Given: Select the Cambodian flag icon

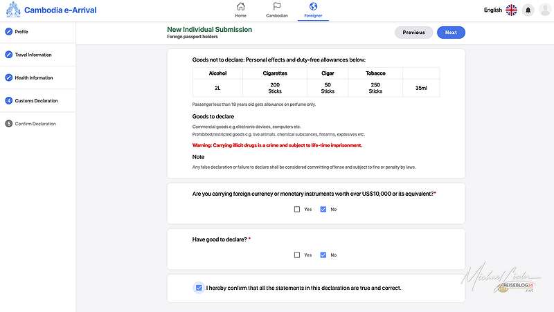Looking at the screenshot, I should 277,7.
